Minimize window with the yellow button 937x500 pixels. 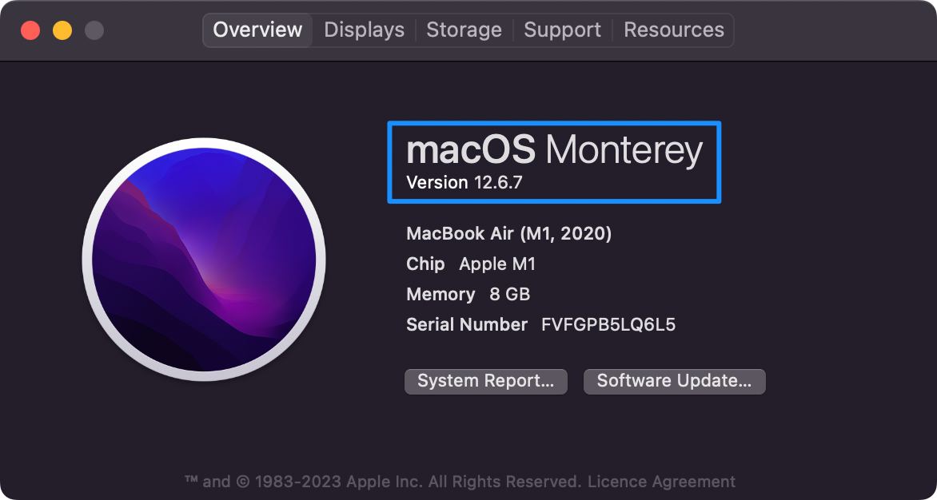pyautogui.click(x=62, y=30)
